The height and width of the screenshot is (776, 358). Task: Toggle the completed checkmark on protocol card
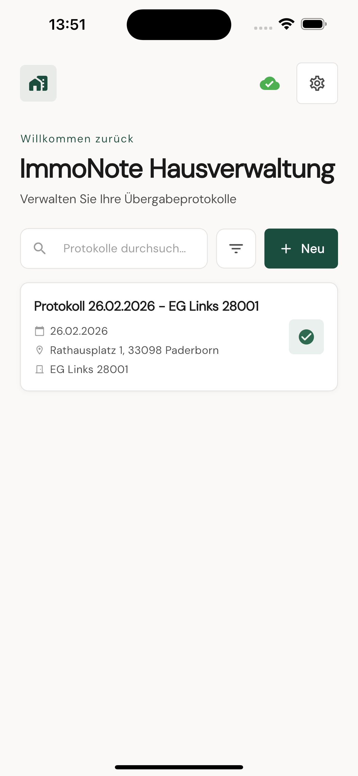pos(306,337)
